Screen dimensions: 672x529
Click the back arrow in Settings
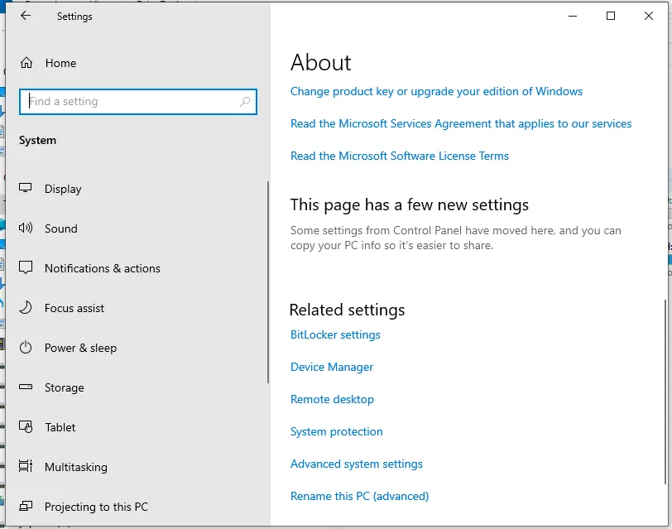26,16
